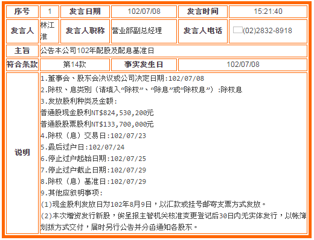Select the title 营业部副总经理
The width and height of the screenshot is (314, 240).
(137, 31)
